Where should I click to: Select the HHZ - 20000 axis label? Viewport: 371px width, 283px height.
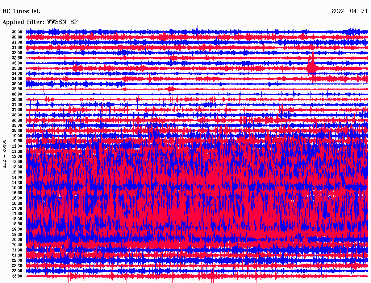5,153
